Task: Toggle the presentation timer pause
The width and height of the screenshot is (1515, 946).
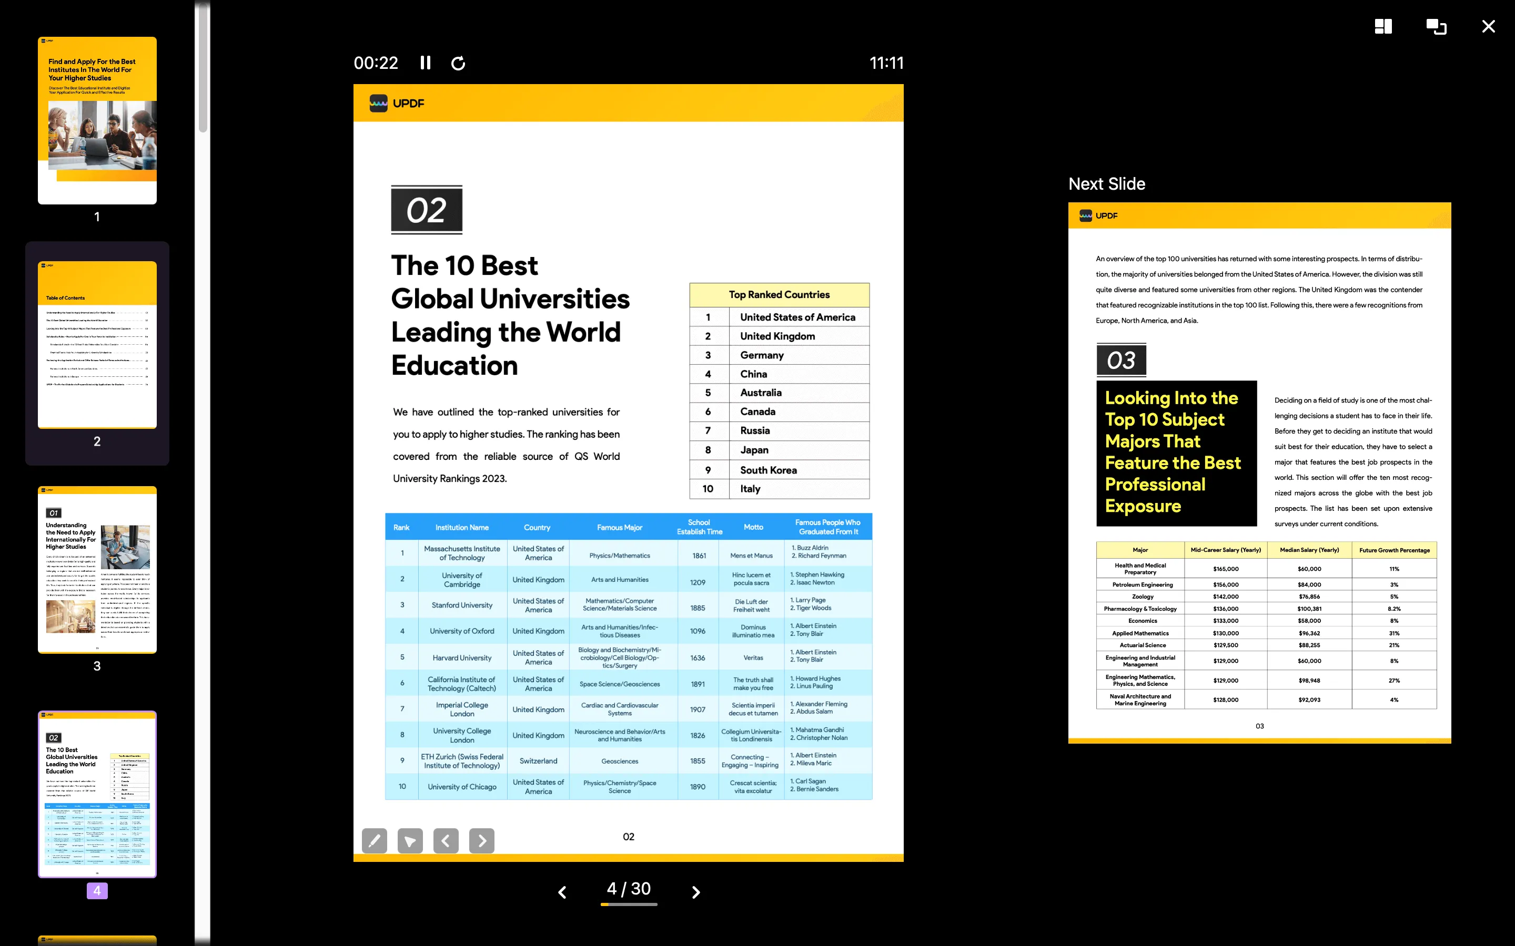Action: (x=427, y=62)
